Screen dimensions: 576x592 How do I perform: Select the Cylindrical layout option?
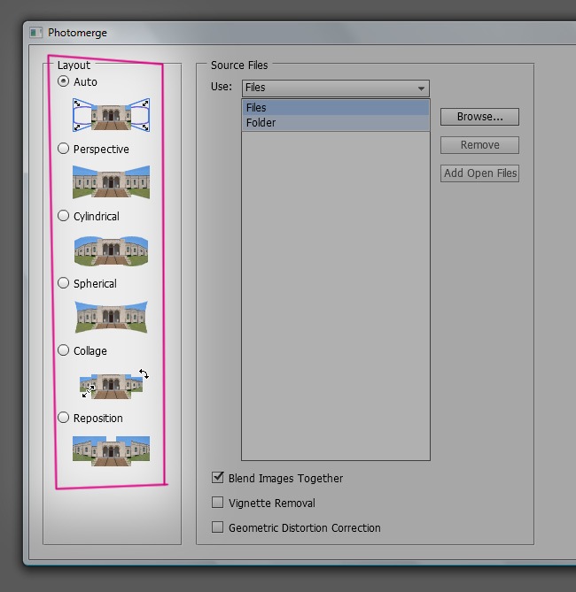click(63, 216)
